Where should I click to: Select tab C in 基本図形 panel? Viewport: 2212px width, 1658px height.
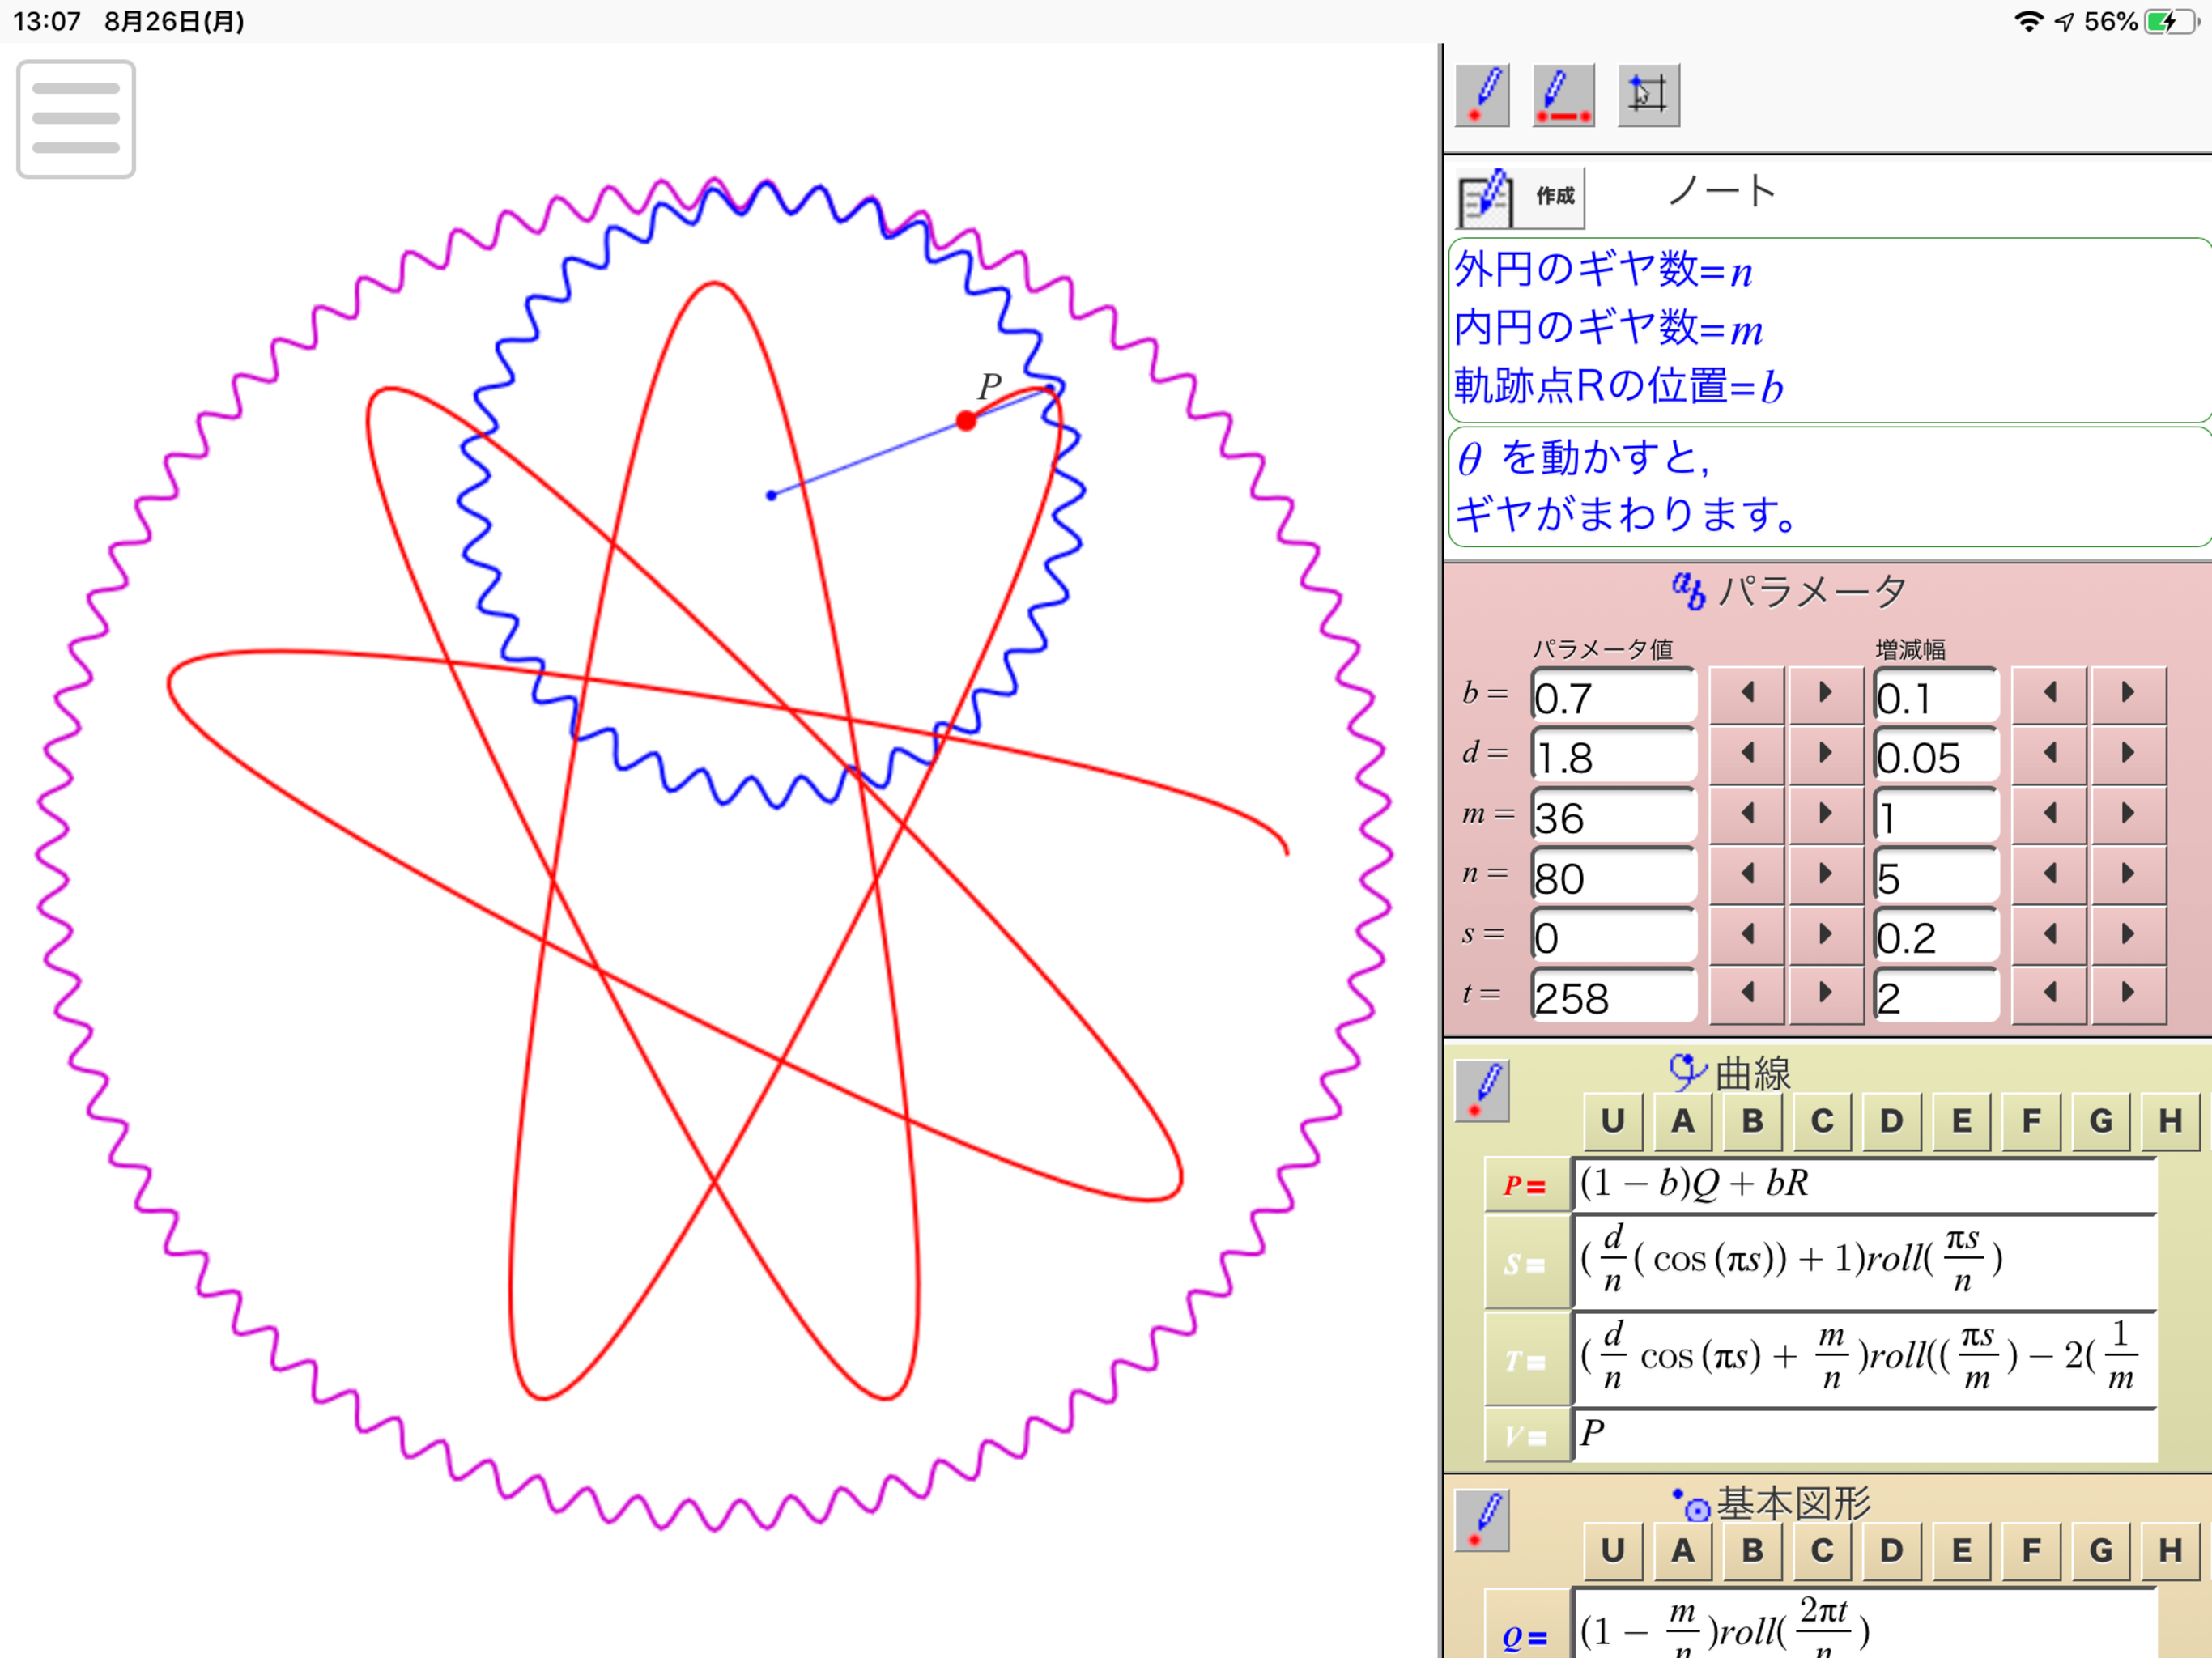(1822, 1551)
